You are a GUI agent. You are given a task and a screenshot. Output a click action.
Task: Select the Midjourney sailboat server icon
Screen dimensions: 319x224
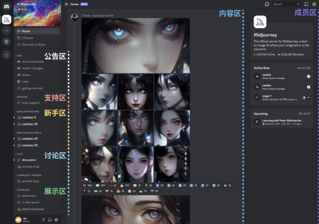point(6,19)
